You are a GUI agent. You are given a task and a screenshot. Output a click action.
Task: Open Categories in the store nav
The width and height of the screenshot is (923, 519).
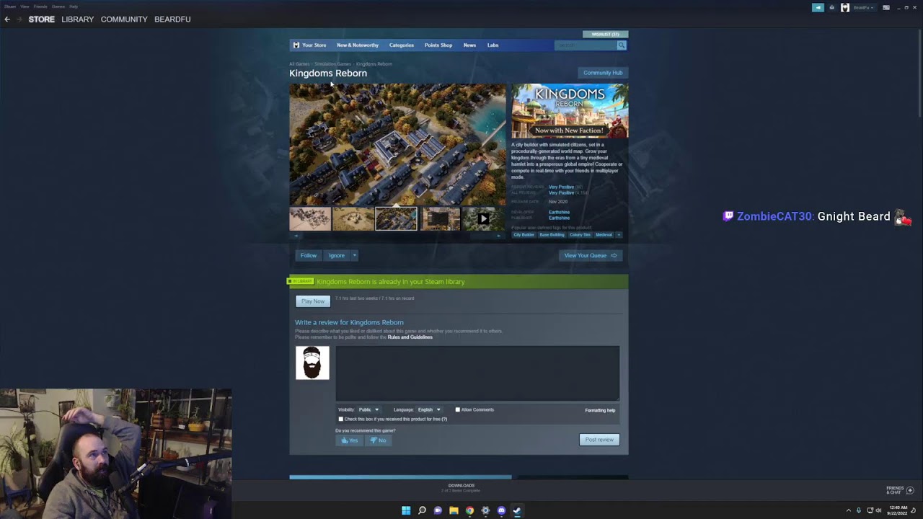pyautogui.click(x=402, y=45)
